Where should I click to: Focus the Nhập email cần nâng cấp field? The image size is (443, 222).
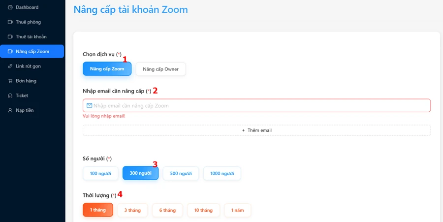coord(261,105)
